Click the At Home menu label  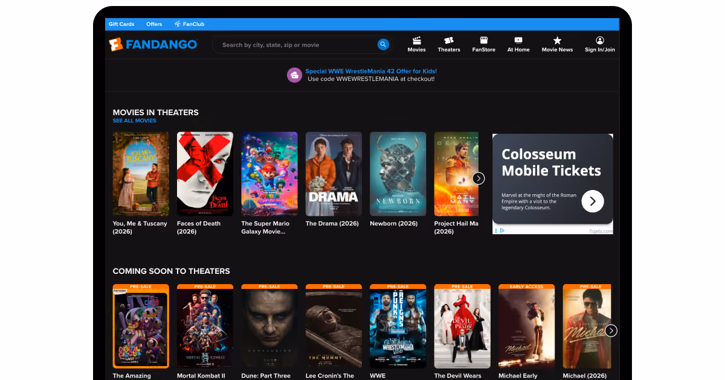coord(518,49)
